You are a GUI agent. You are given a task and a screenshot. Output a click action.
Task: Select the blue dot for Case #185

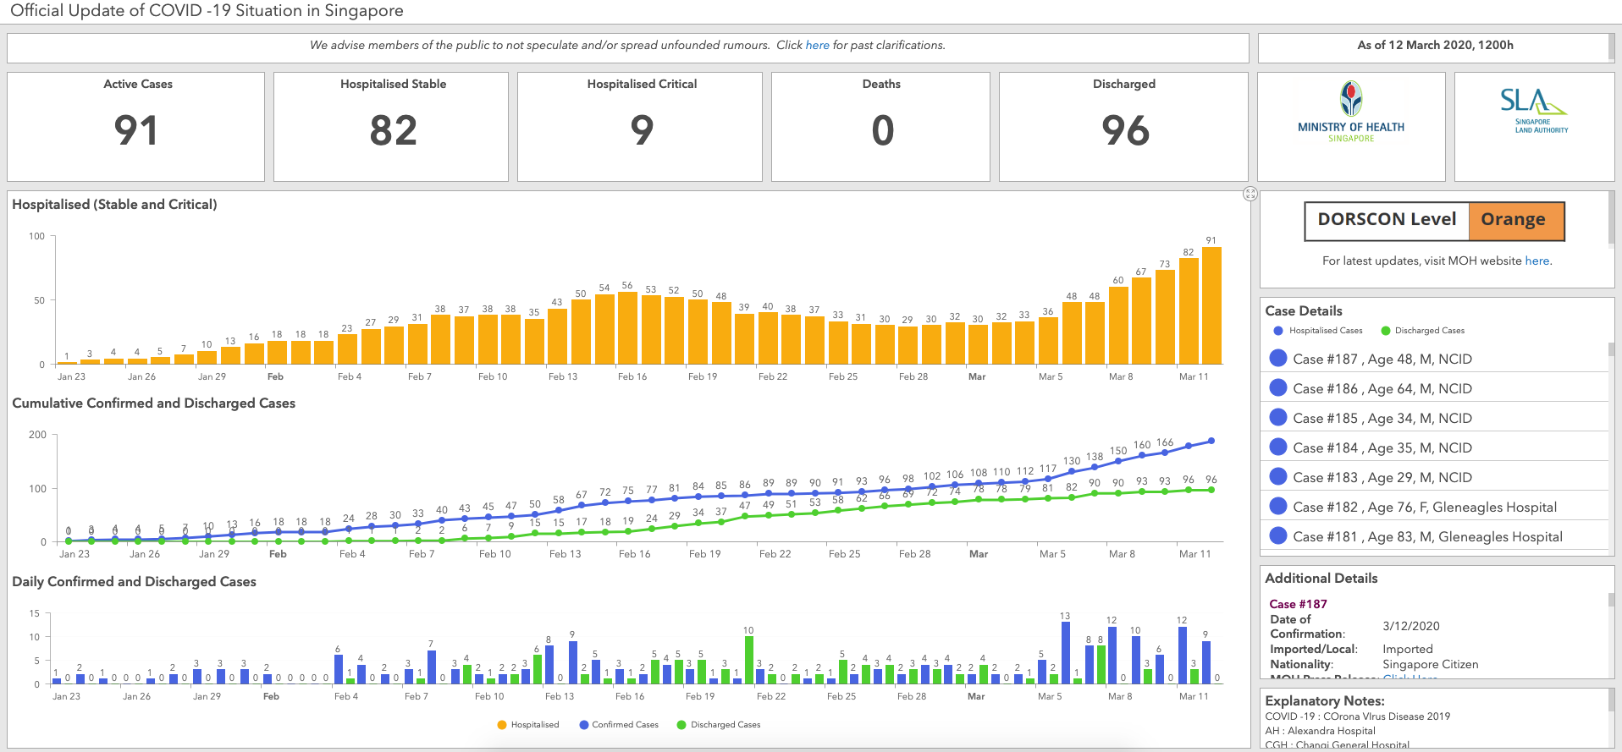(1278, 417)
